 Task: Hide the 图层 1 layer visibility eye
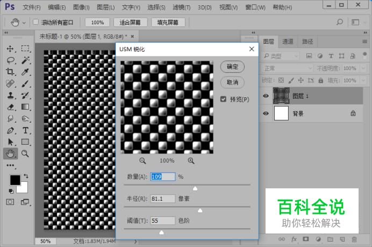point(266,96)
